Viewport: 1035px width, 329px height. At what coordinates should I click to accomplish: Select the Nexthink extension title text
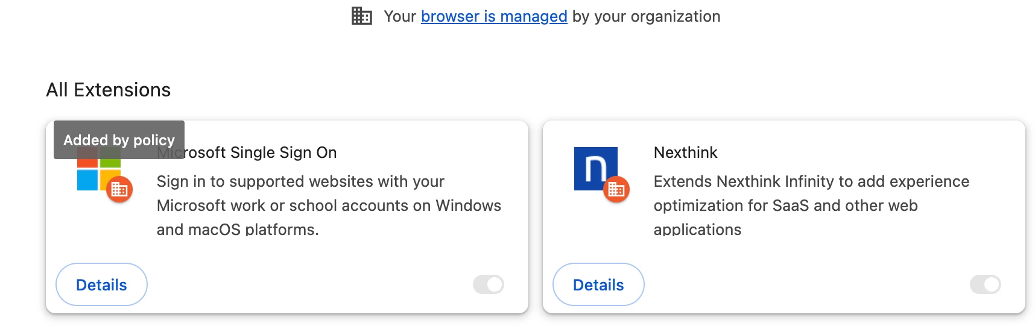pos(686,152)
